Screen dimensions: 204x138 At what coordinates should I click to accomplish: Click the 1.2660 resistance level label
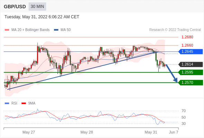pyautogui.click(x=187, y=45)
